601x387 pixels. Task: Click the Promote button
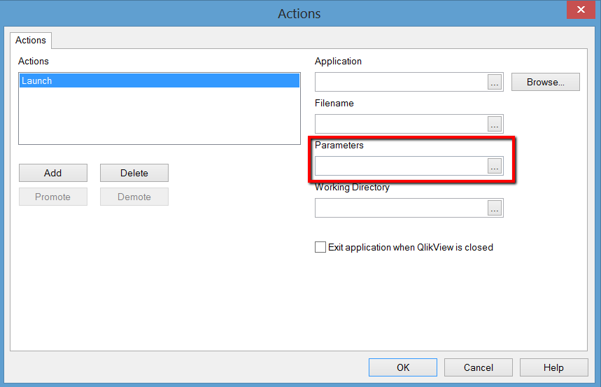(53, 197)
